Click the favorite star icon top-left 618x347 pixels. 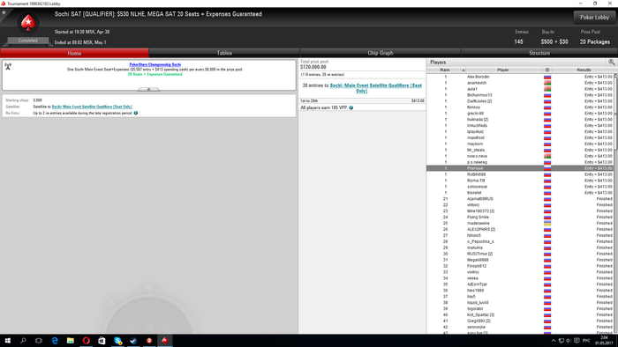tap(4, 12)
